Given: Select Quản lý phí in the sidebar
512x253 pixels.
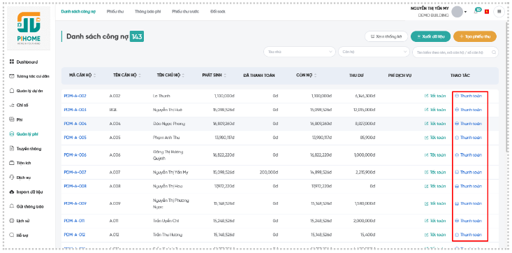Looking at the screenshot, I should (x=24, y=134).
